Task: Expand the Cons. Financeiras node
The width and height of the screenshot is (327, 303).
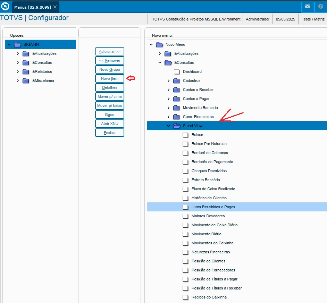Action: (x=168, y=117)
